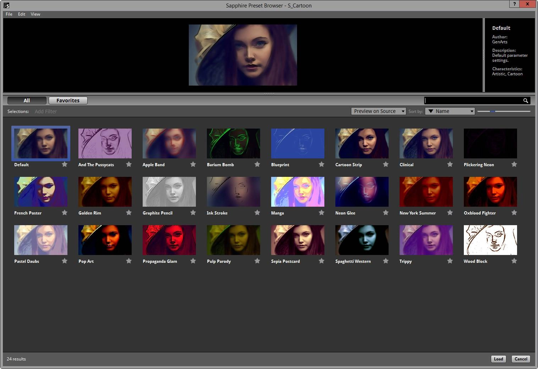This screenshot has width=538, height=369.
Task: Click the large preview image
Action: 243,55
